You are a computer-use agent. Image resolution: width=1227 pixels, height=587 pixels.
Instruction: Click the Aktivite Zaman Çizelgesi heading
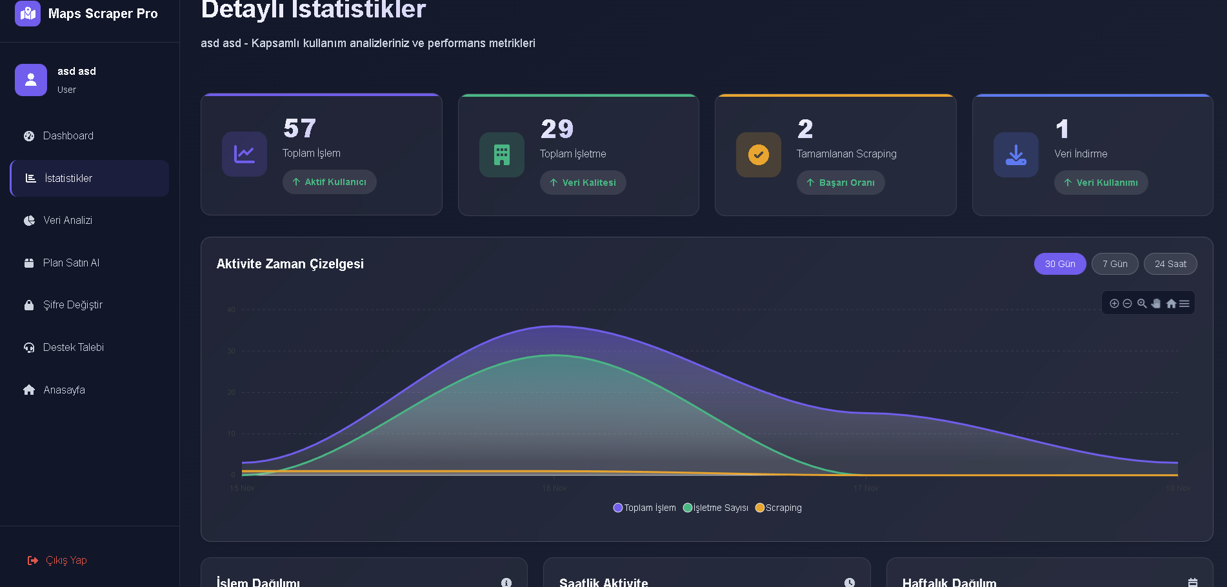(x=290, y=264)
